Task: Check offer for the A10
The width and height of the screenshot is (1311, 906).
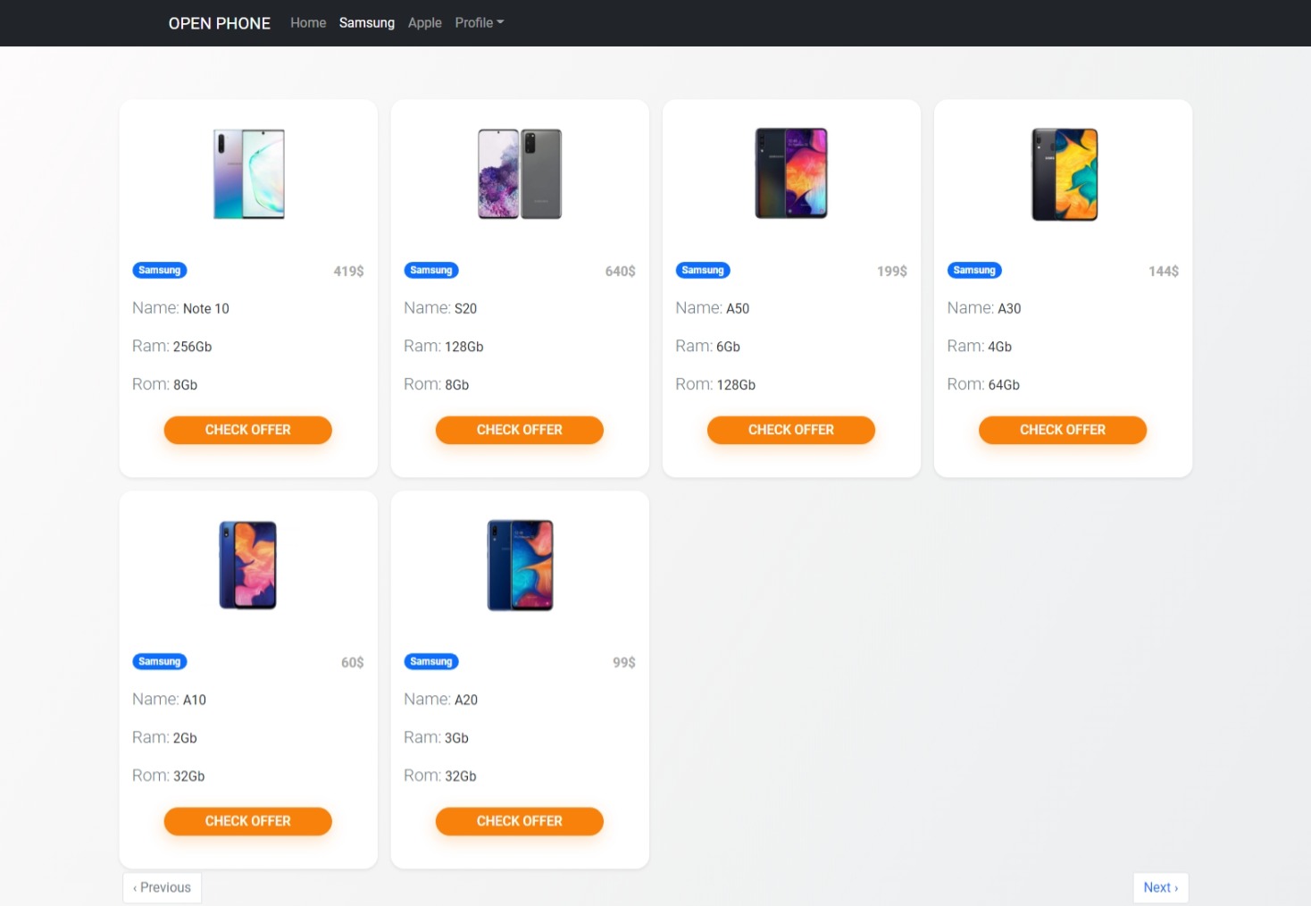Action: tap(247, 821)
